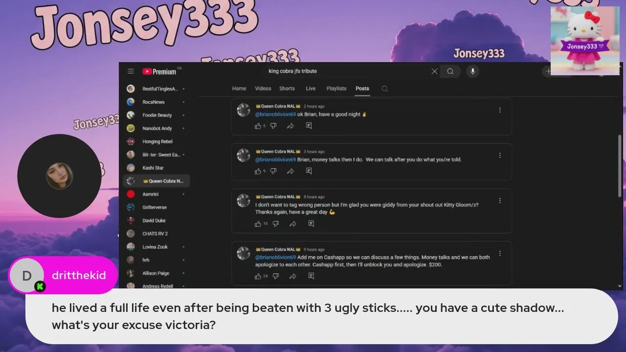Switch to the Playlists tab

[336, 88]
